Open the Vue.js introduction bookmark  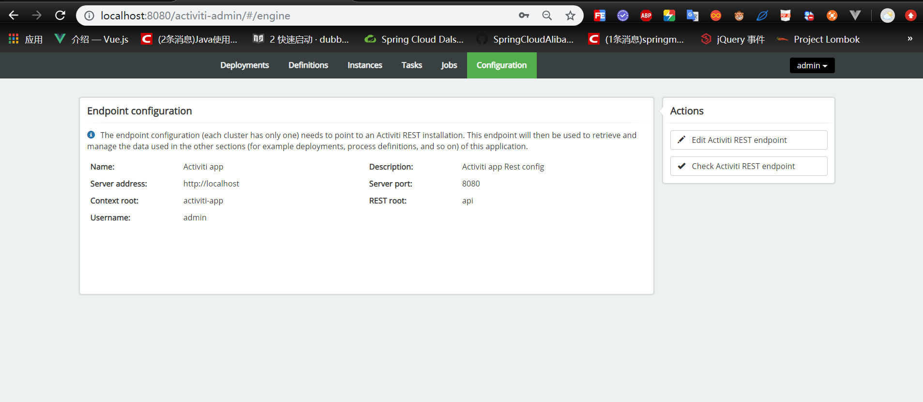click(x=91, y=39)
